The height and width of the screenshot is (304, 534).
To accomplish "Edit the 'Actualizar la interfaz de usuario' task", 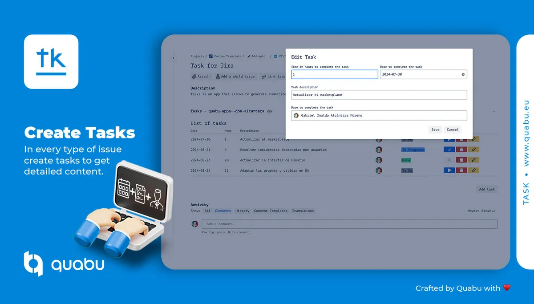I will tap(474, 160).
